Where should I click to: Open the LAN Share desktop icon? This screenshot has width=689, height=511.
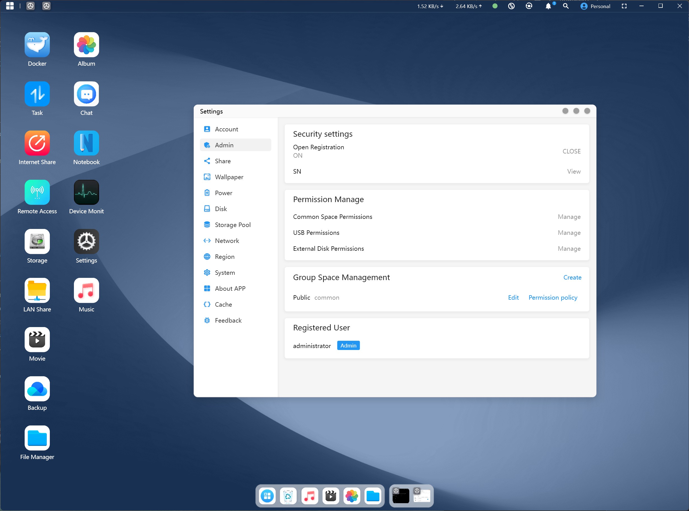tap(37, 291)
